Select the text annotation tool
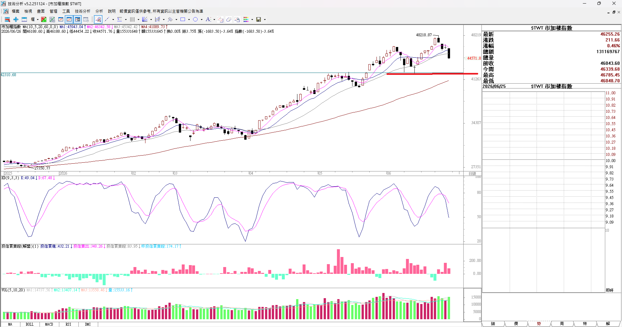Screen dimensions: 622x327 click(208, 19)
